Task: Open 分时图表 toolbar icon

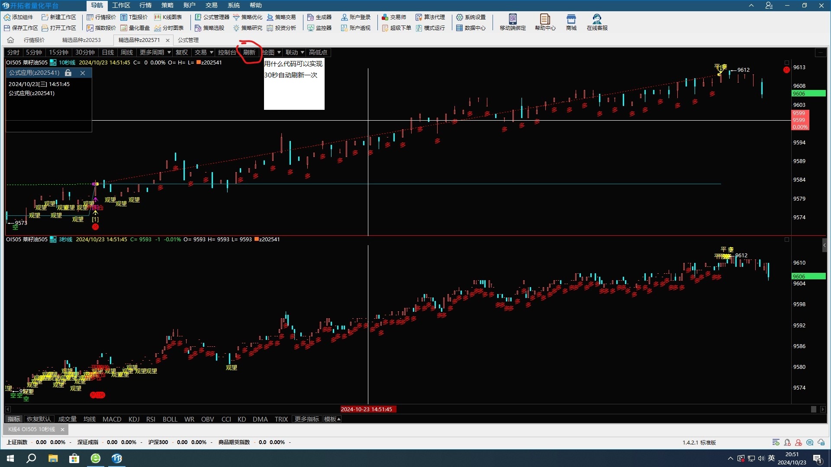Action: click(158, 28)
